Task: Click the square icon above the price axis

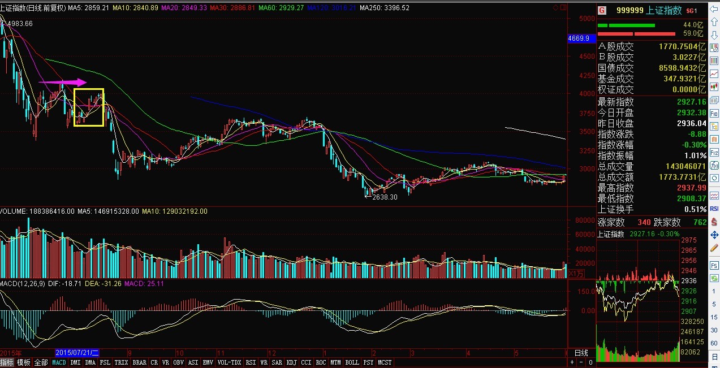Action: click(x=562, y=7)
